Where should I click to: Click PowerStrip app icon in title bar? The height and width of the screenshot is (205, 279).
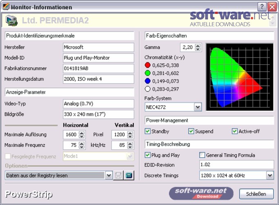click(x=6, y=7)
